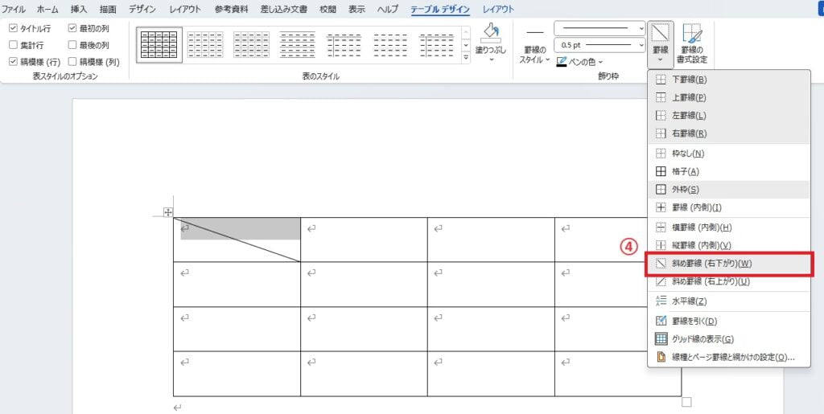Switch to 校閲 tab
The image size is (824, 414).
[328, 9]
